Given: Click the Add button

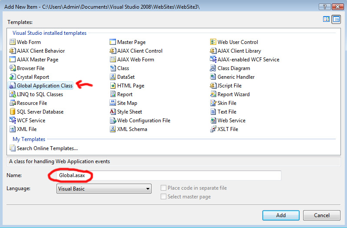Looking at the screenshot, I should pos(281,215).
